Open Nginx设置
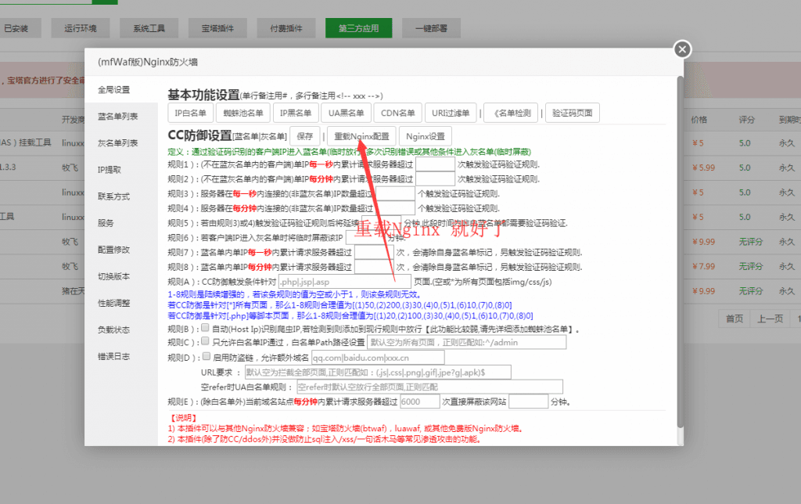 tap(425, 135)
